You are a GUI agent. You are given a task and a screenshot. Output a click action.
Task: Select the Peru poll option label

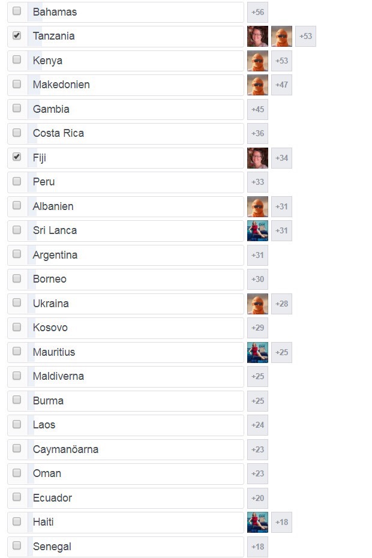click(44, 182)
